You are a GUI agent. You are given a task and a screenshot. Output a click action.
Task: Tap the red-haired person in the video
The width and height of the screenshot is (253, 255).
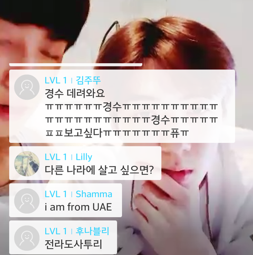click(176, 123)
